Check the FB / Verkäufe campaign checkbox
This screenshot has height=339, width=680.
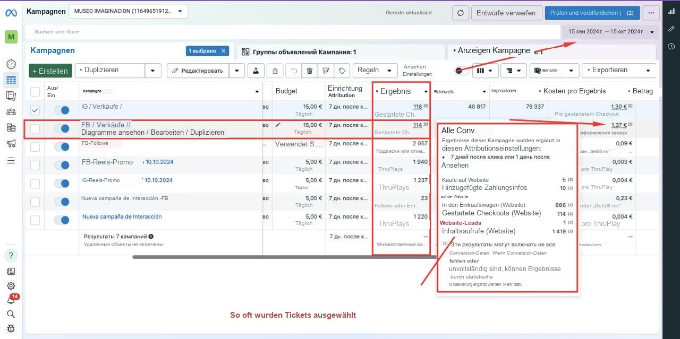(x=35, y=128)
